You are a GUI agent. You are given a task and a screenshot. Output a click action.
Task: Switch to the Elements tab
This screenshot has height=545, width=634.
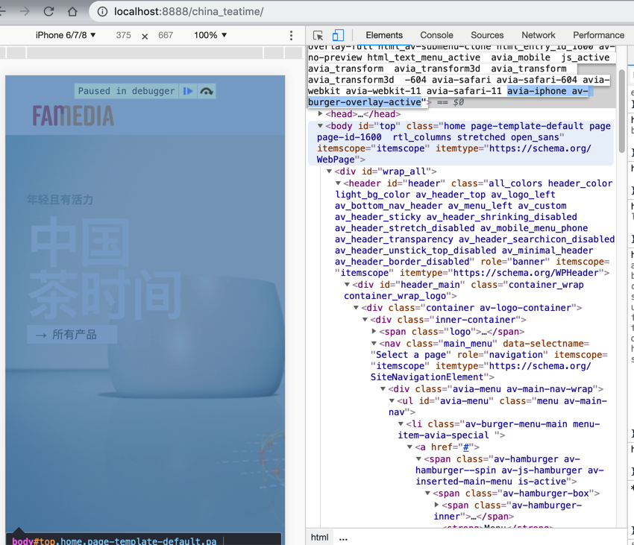point(384,35)
